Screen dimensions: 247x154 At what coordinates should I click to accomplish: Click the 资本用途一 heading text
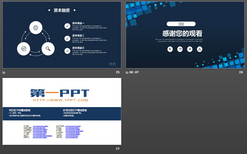(78, 23)
